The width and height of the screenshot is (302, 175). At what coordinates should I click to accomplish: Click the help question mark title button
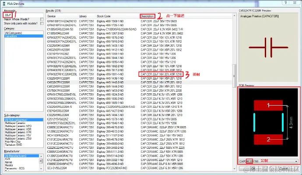tap(285, 3)
